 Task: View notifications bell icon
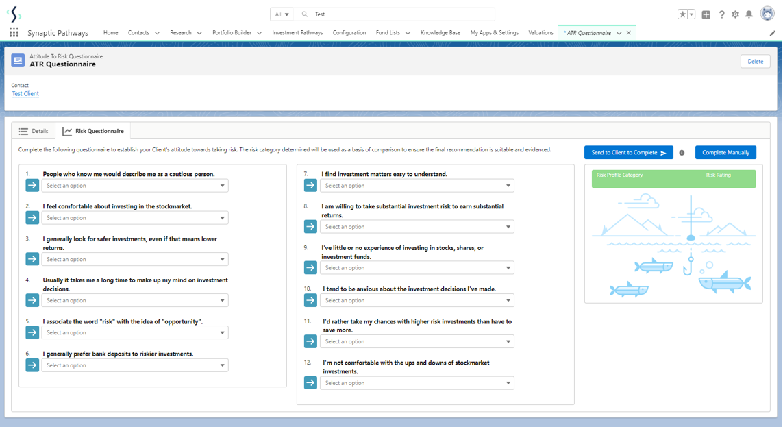[749, 14]
